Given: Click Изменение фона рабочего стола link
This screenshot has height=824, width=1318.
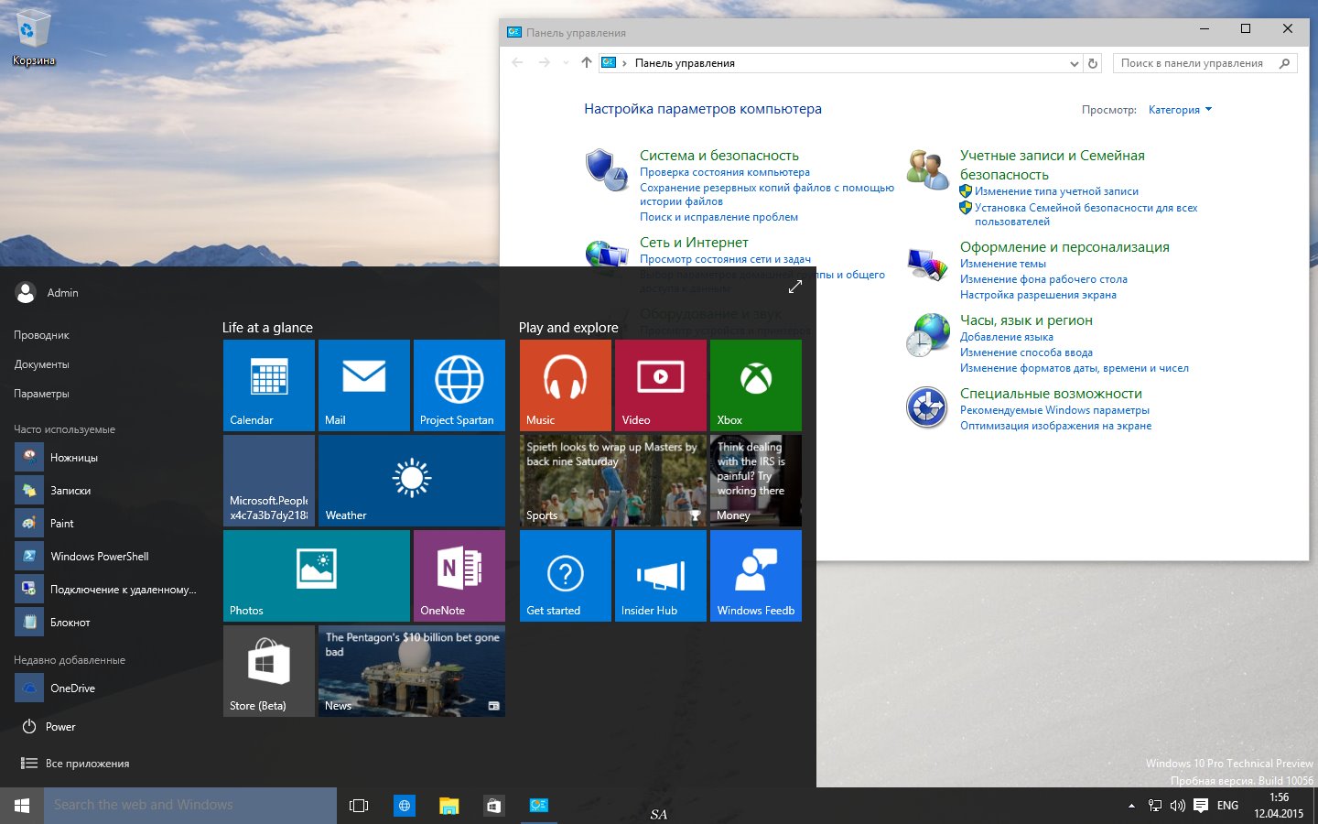Looking at the screenshot, I should pos(1043,279).
